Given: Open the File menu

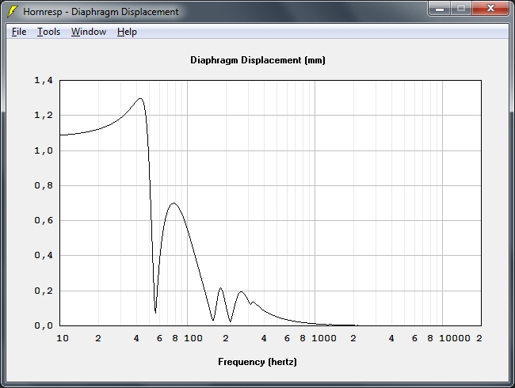Looking at the screenshot, I should pyautogui.click(x=19, y=32).
